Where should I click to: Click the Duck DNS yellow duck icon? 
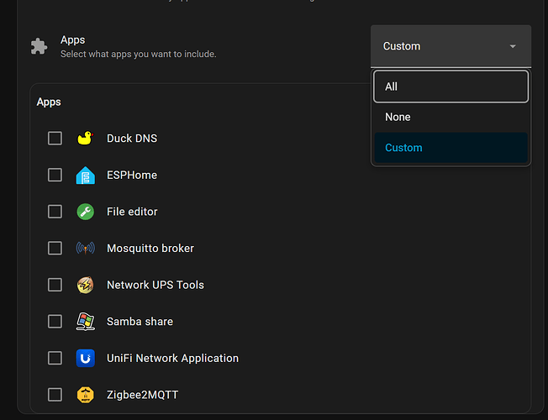[x=85, y=139]
